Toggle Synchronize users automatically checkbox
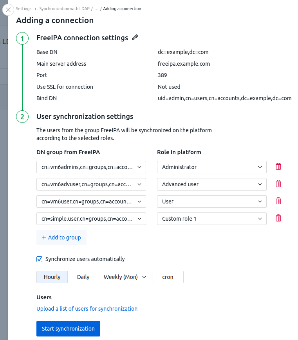 pos(39,259)
